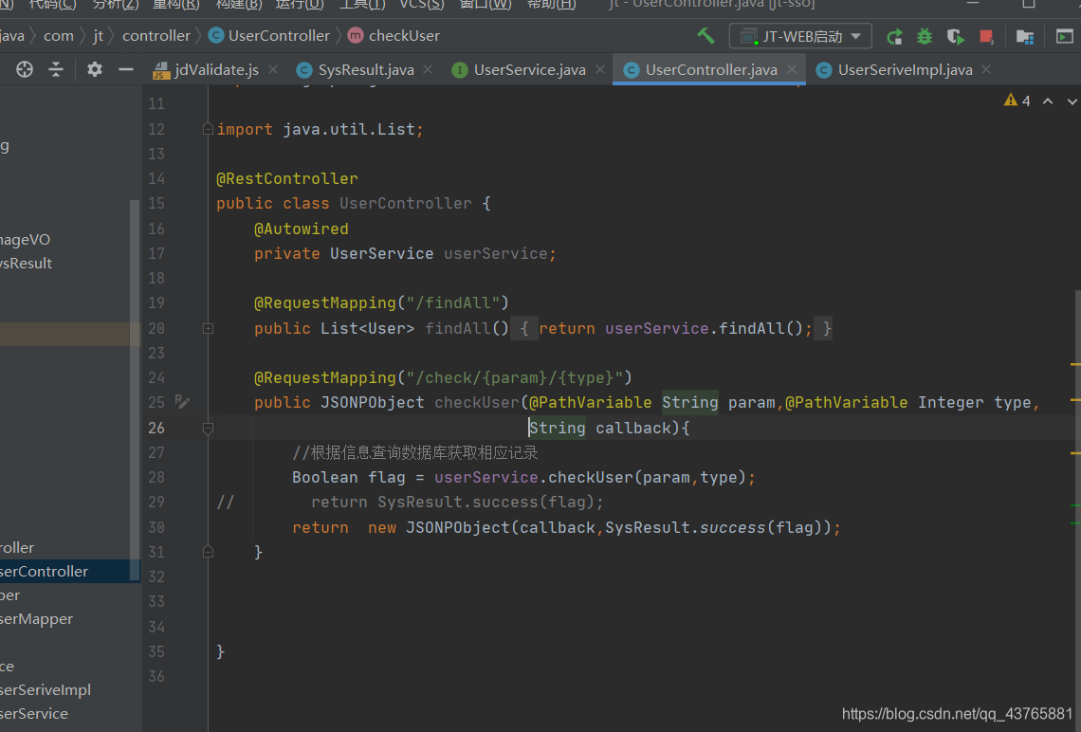Click breadcrumb com package
This screenshot has height=732, width=1081.
[59, 36]
